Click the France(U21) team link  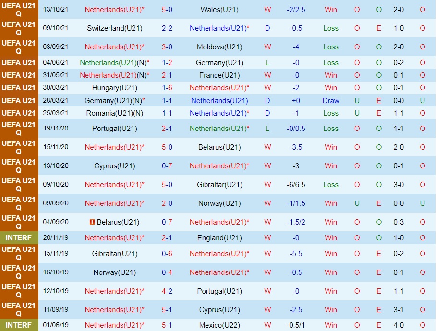click(219, 75)
